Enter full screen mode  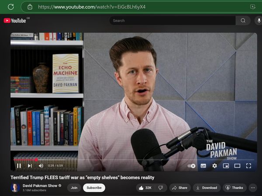[248, 166]
